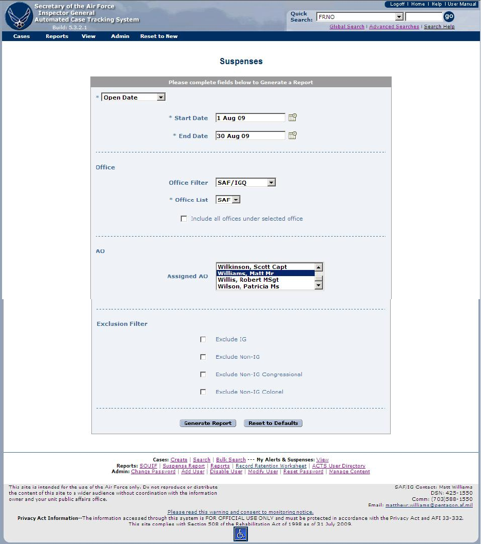Click the Generate Report button
This screenshot has height=544, width=481.
point(208,423)
